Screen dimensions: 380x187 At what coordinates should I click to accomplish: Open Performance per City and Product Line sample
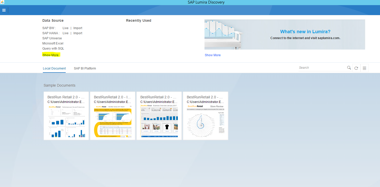[66, 116]
